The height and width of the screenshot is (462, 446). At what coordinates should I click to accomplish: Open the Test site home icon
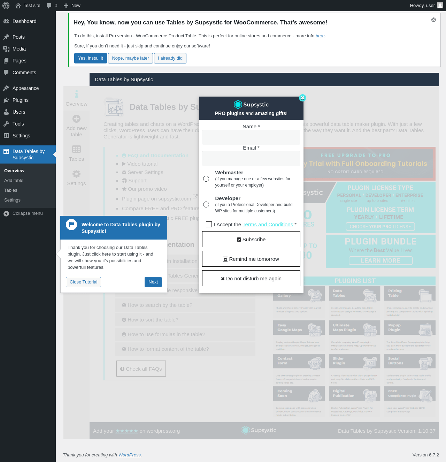click(x=18, y=6)
